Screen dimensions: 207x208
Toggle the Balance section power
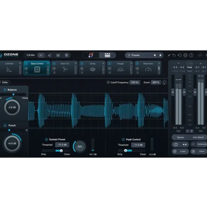tap(5, 90)
